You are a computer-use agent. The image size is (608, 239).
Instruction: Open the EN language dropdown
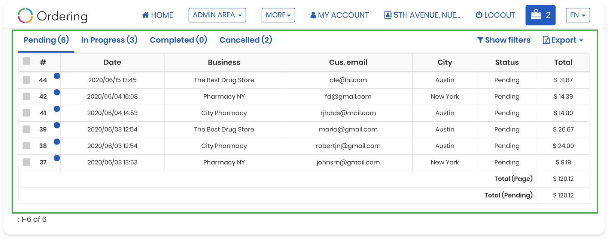578,15
